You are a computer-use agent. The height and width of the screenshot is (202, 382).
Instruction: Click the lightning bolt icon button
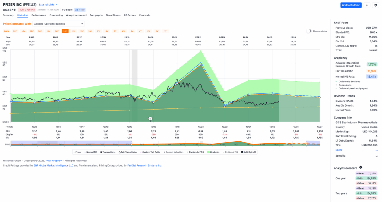point(367,5)
